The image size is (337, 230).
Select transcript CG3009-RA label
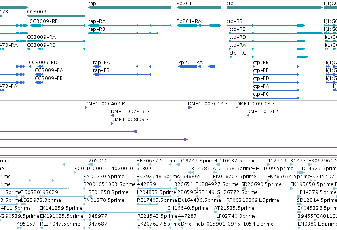click(42, 37)
